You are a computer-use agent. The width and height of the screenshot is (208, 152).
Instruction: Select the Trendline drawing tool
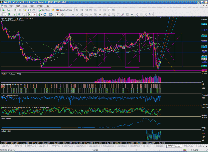tap(77, 14)
